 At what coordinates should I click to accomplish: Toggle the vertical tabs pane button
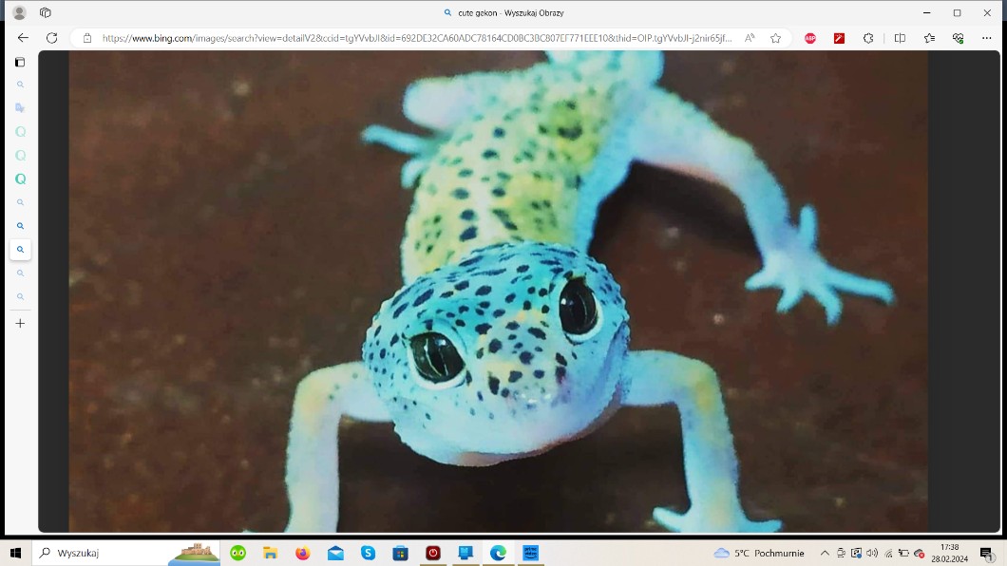tap(20, 63)
